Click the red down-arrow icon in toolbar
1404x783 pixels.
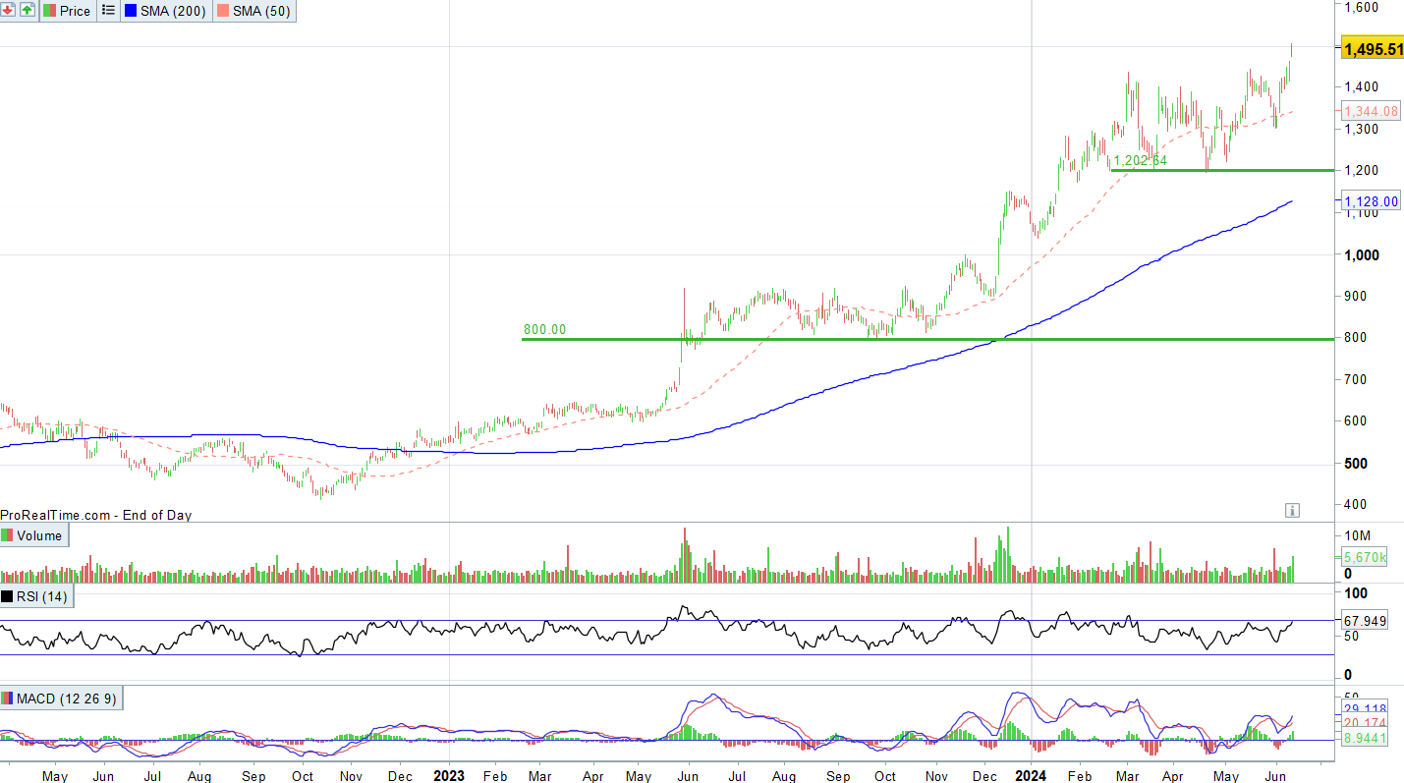9,11
